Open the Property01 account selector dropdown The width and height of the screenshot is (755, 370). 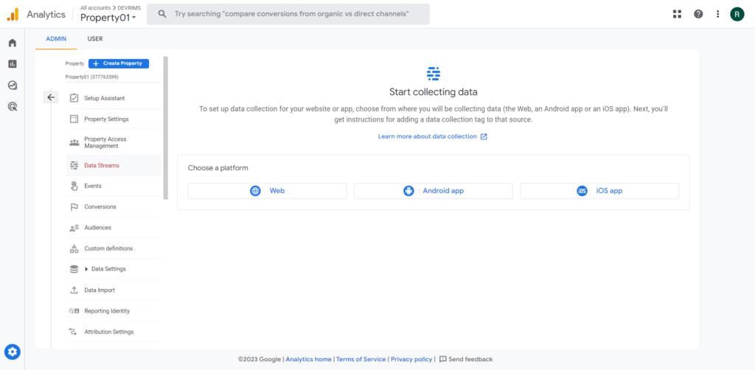(x=108, y=18)
